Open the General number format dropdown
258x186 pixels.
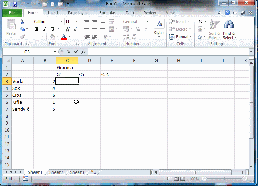point(147,22)
